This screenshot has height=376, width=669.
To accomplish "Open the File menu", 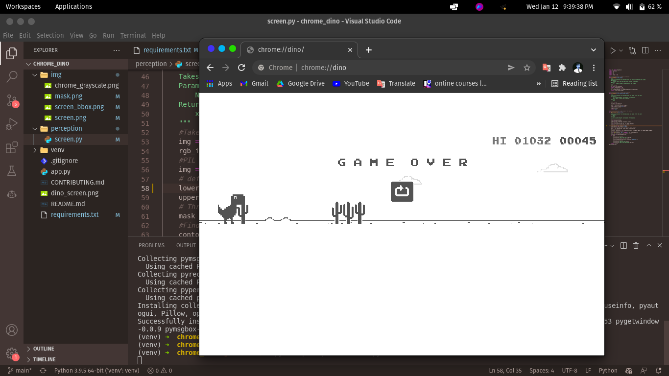I will pos(8,35).
